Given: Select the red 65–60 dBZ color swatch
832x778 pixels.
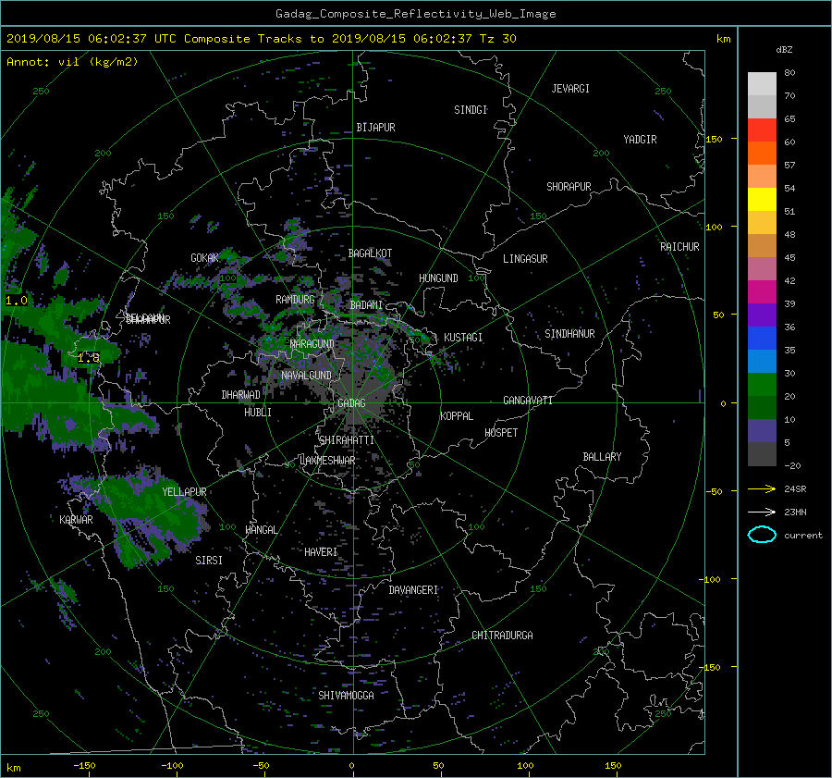Looking at the screenshot, I should tap(762, 130).
